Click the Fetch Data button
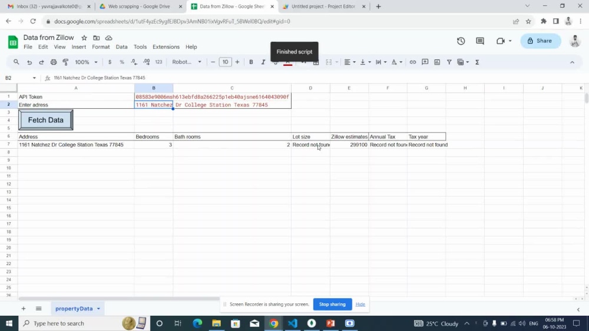Image resolution: width=589 pixels, height=331 pixels. [46, 120]
